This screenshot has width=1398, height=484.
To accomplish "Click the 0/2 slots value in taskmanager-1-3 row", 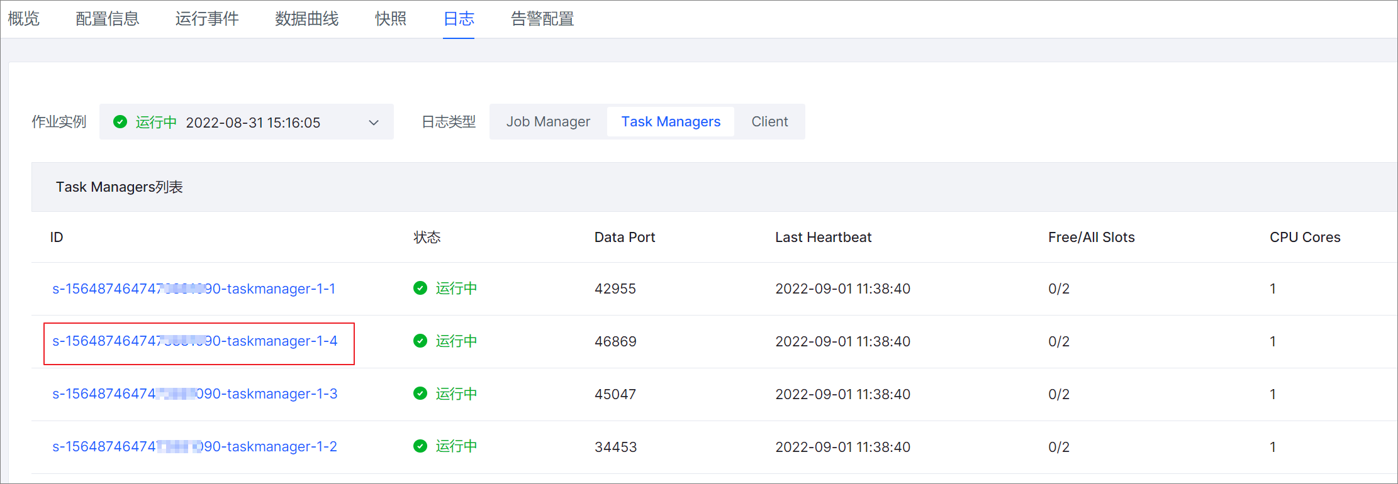I will coord(1059,395).
